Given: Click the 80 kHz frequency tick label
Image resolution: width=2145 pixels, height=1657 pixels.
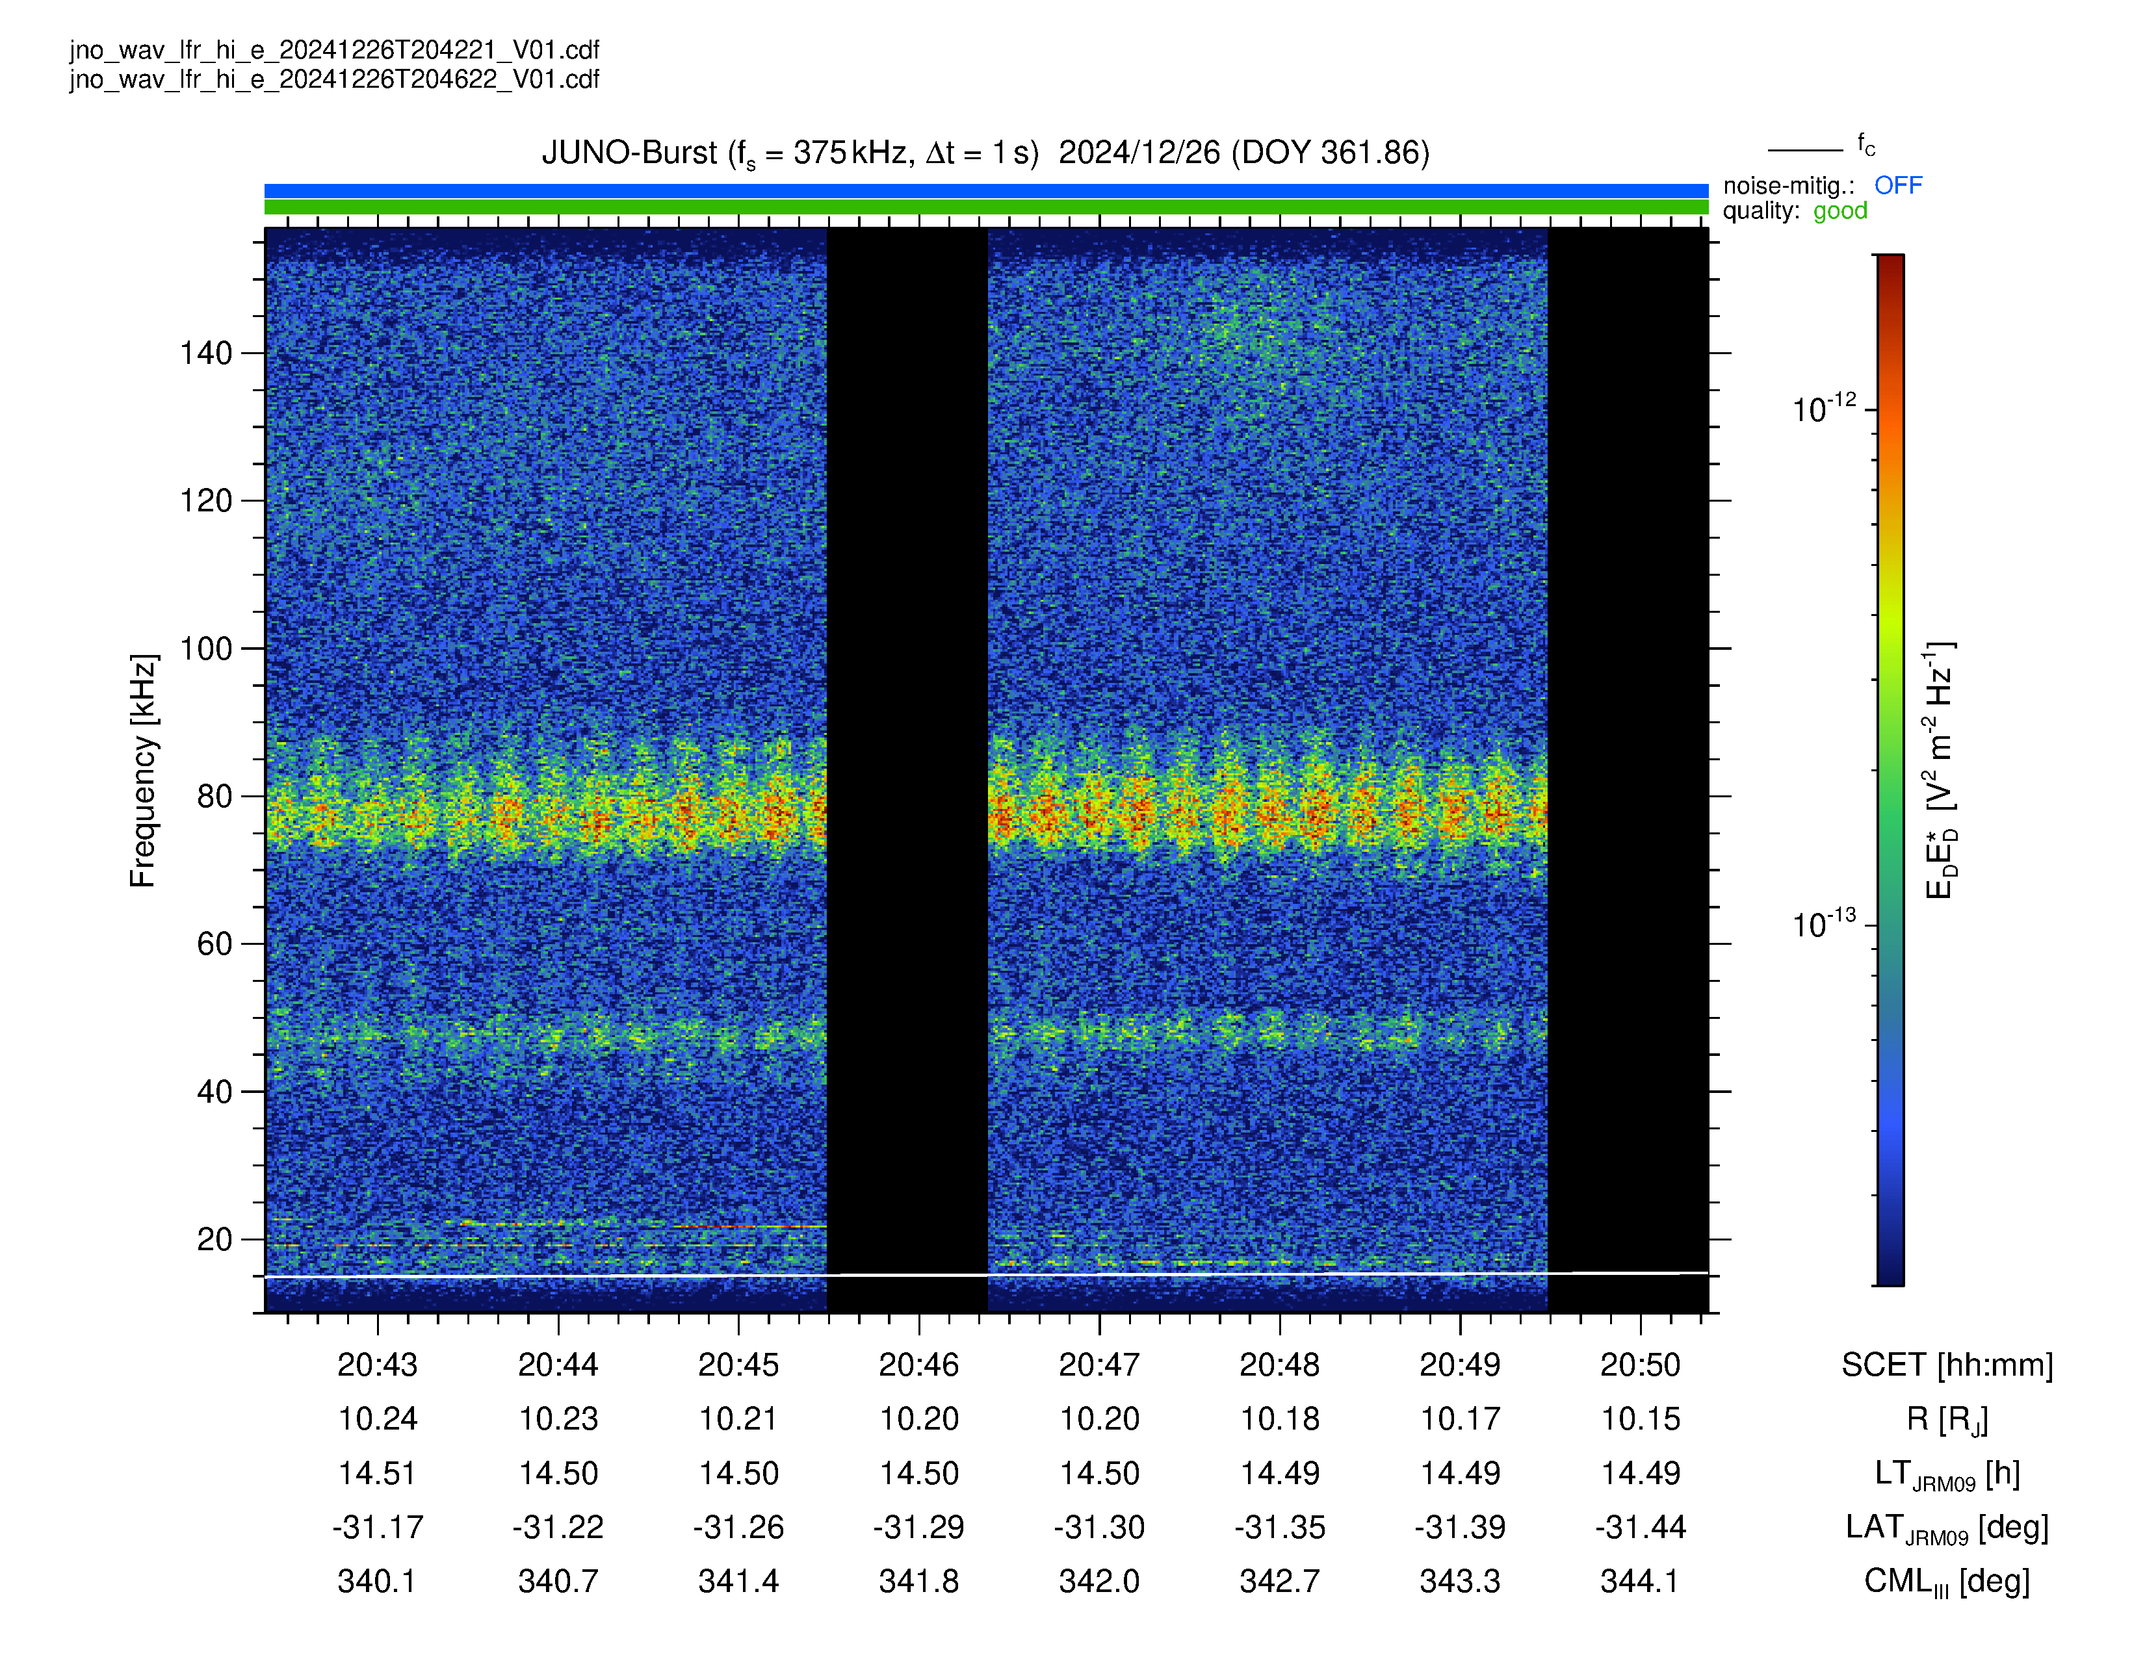Looking at the screenshot, I should click(214, 796).
